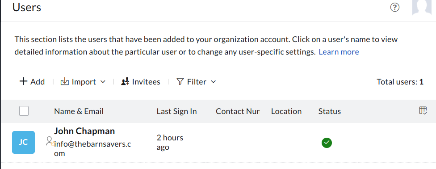Click the Location column header
This screenshot has width=436, height=169.
[x=286, y=111]
